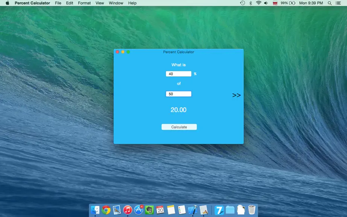Focus the value input field containing 50
Image resolution: width=347 pixels, height=217 pixels.
coord(179,94)
